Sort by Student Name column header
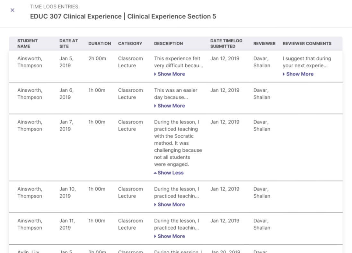 pyautogui.click(x=28, y=44)
